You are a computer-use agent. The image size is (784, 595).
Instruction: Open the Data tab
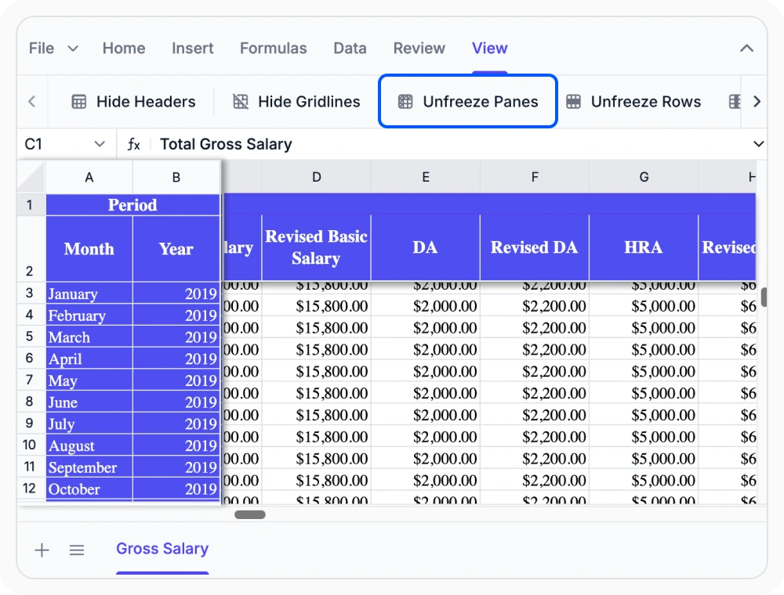click(x=350, y=49)
